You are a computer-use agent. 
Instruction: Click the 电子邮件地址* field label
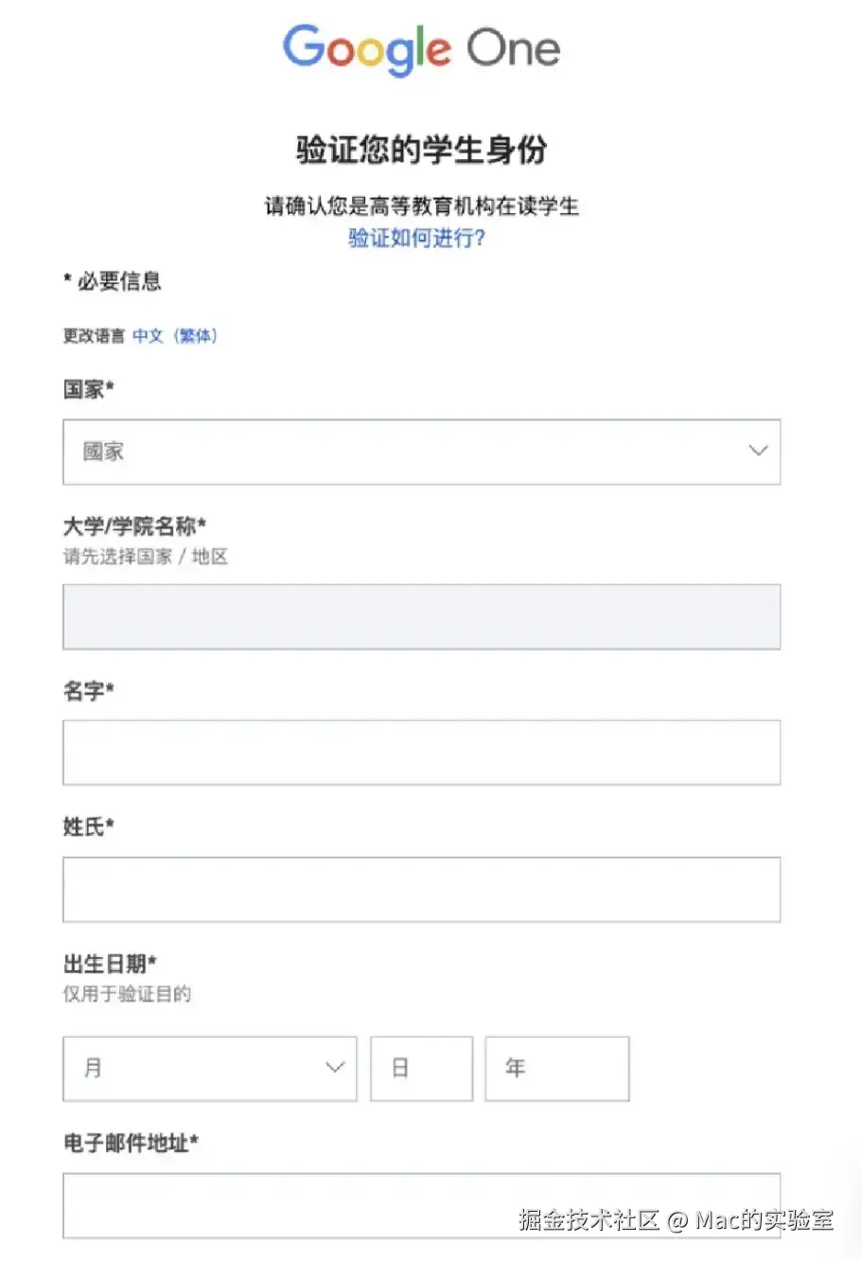click(131, 1144)
